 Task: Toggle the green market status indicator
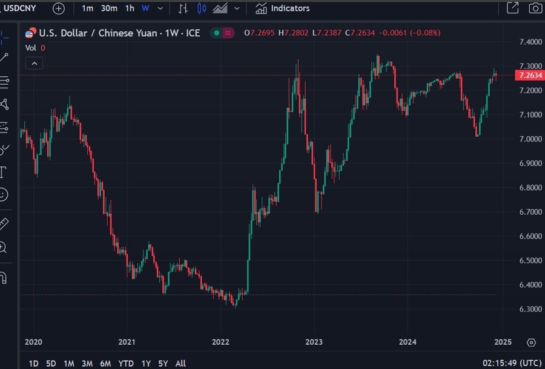click(x=217, y=33)
